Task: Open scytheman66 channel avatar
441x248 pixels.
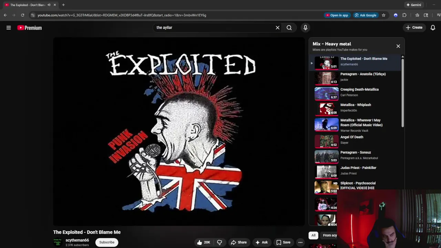Action: tap(58, 242)
